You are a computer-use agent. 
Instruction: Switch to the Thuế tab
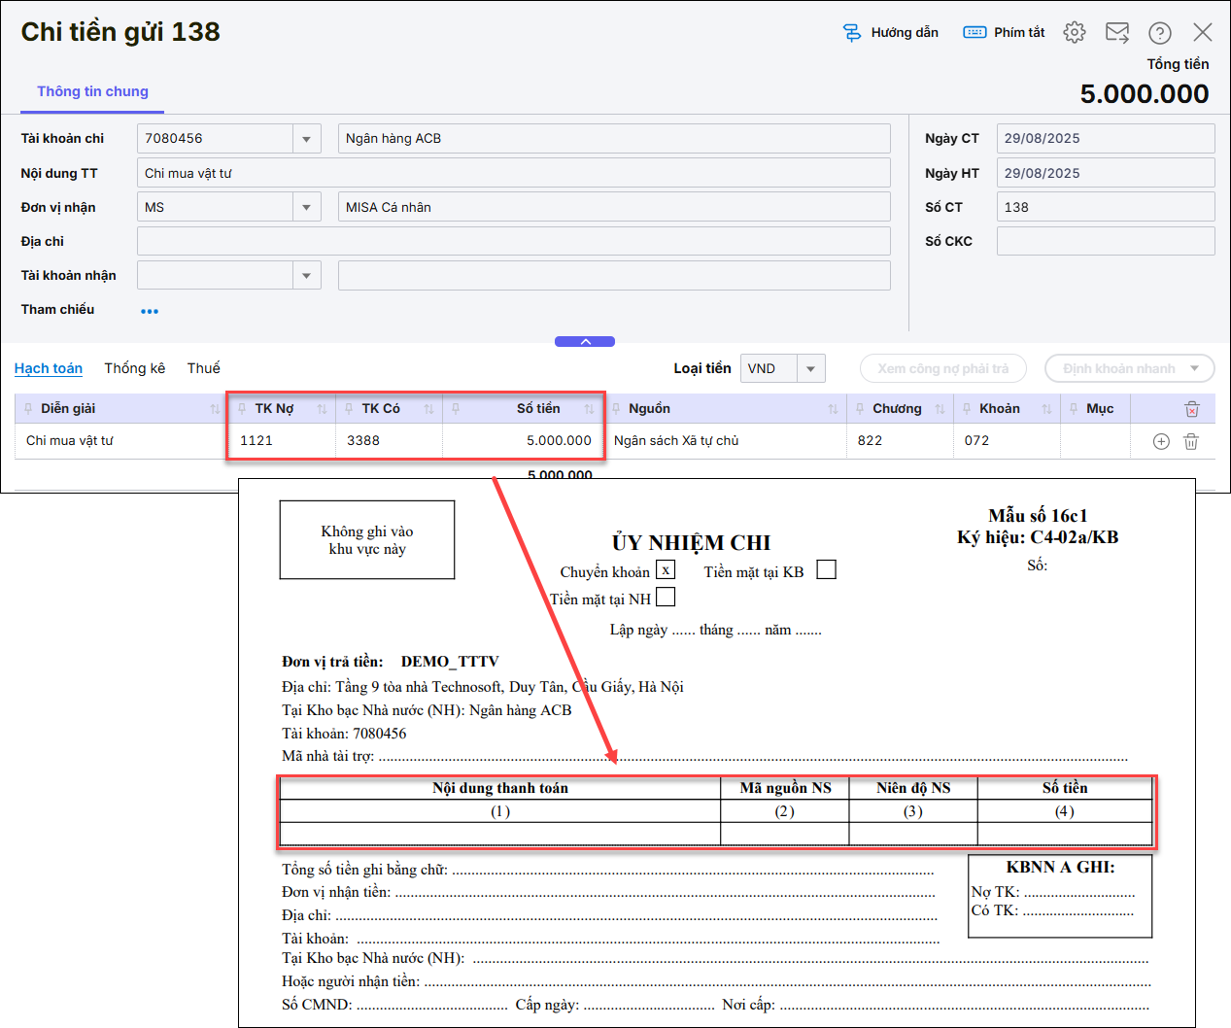click(203, 368)
